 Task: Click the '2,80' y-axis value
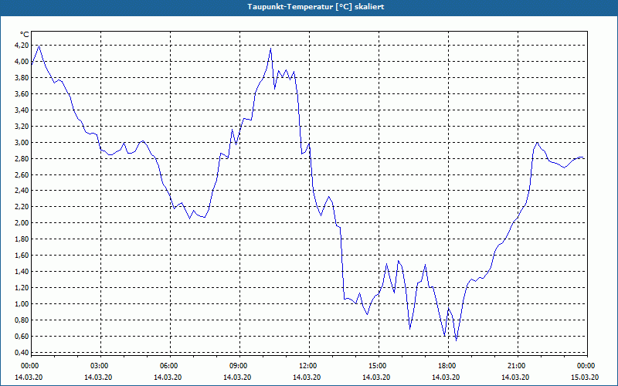coord(22,158)
